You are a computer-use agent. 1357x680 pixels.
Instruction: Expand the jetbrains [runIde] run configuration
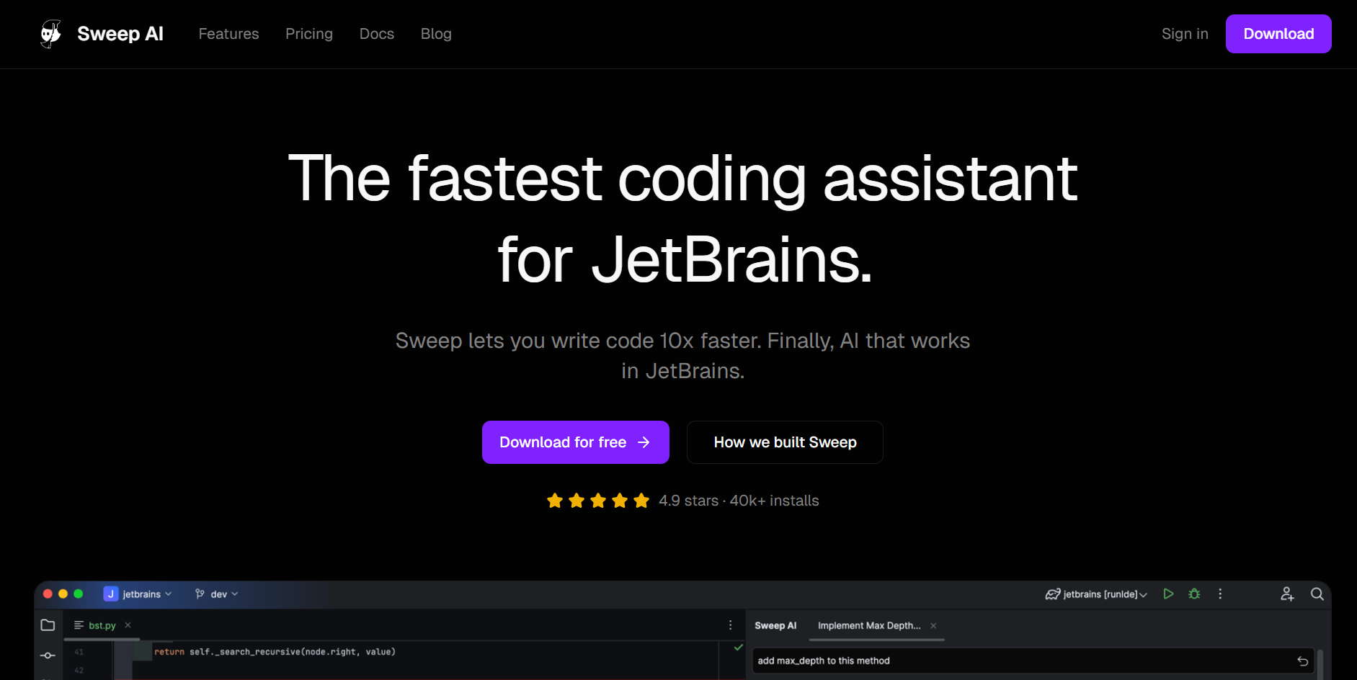click(1096, 594)
